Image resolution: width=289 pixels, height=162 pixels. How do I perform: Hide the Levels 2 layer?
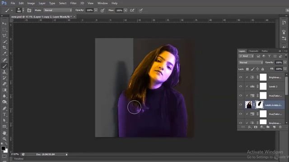[241, 86]
